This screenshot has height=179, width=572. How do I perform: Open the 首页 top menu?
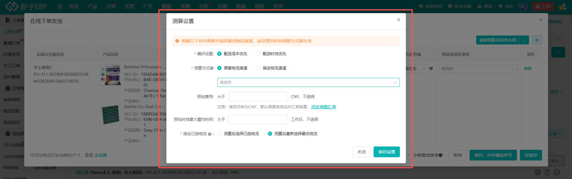pyautogui.click(x=74, y=6)
